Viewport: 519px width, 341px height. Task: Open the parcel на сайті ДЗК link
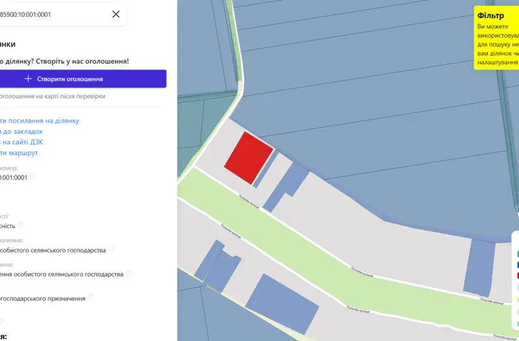pyautogui.click(x=21, y=142)
